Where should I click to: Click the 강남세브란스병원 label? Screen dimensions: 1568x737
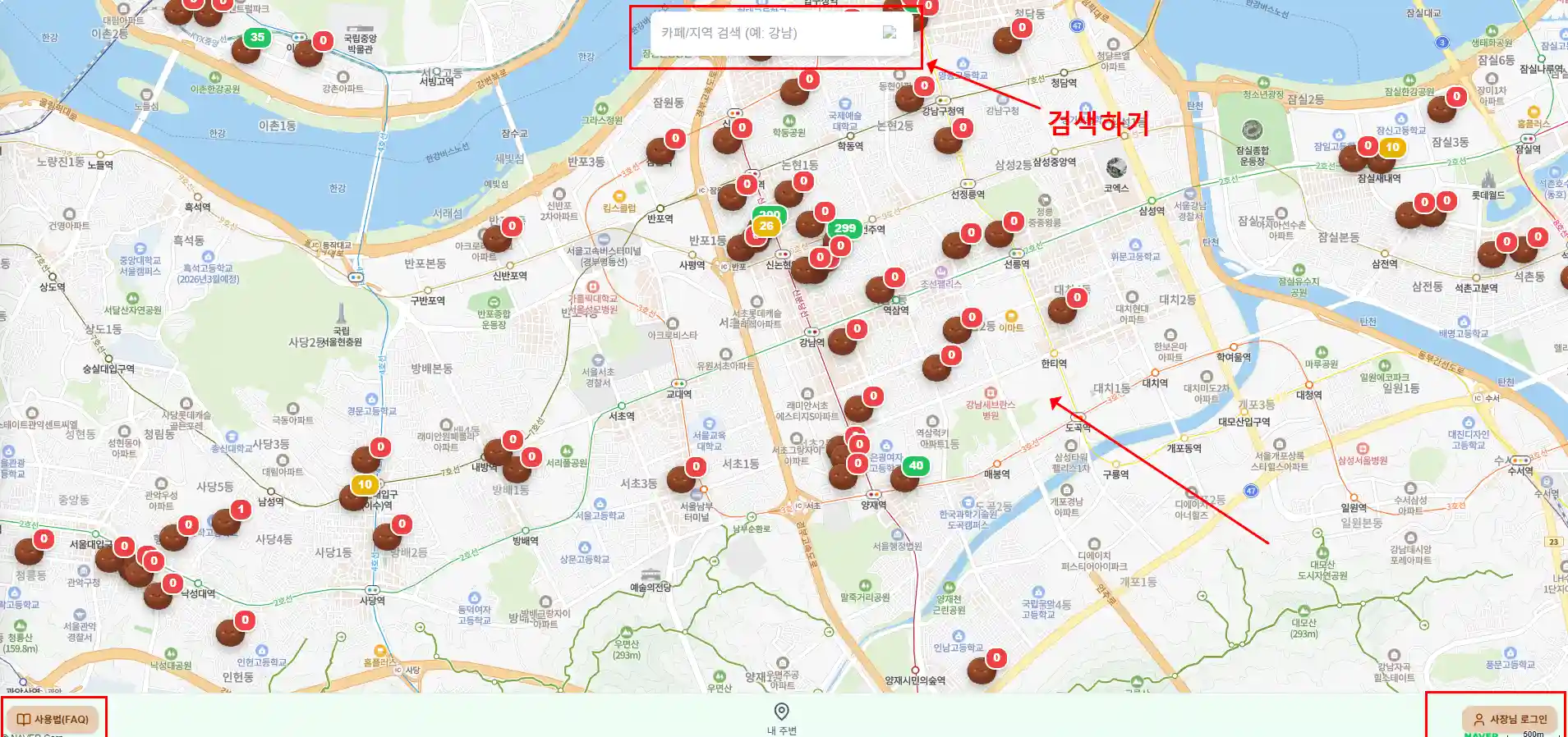tap(991, 410)
